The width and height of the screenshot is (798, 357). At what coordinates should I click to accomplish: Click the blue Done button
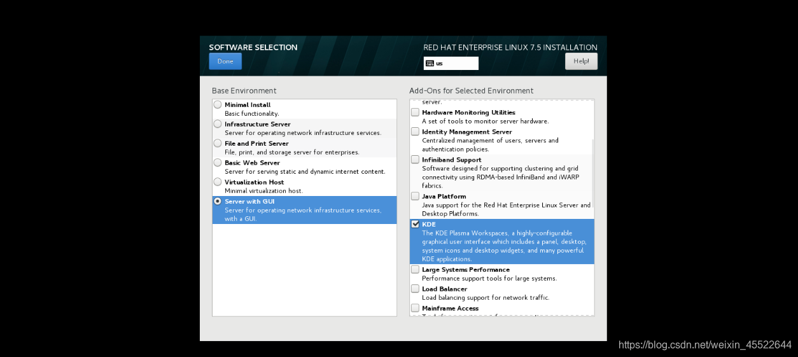225,62
